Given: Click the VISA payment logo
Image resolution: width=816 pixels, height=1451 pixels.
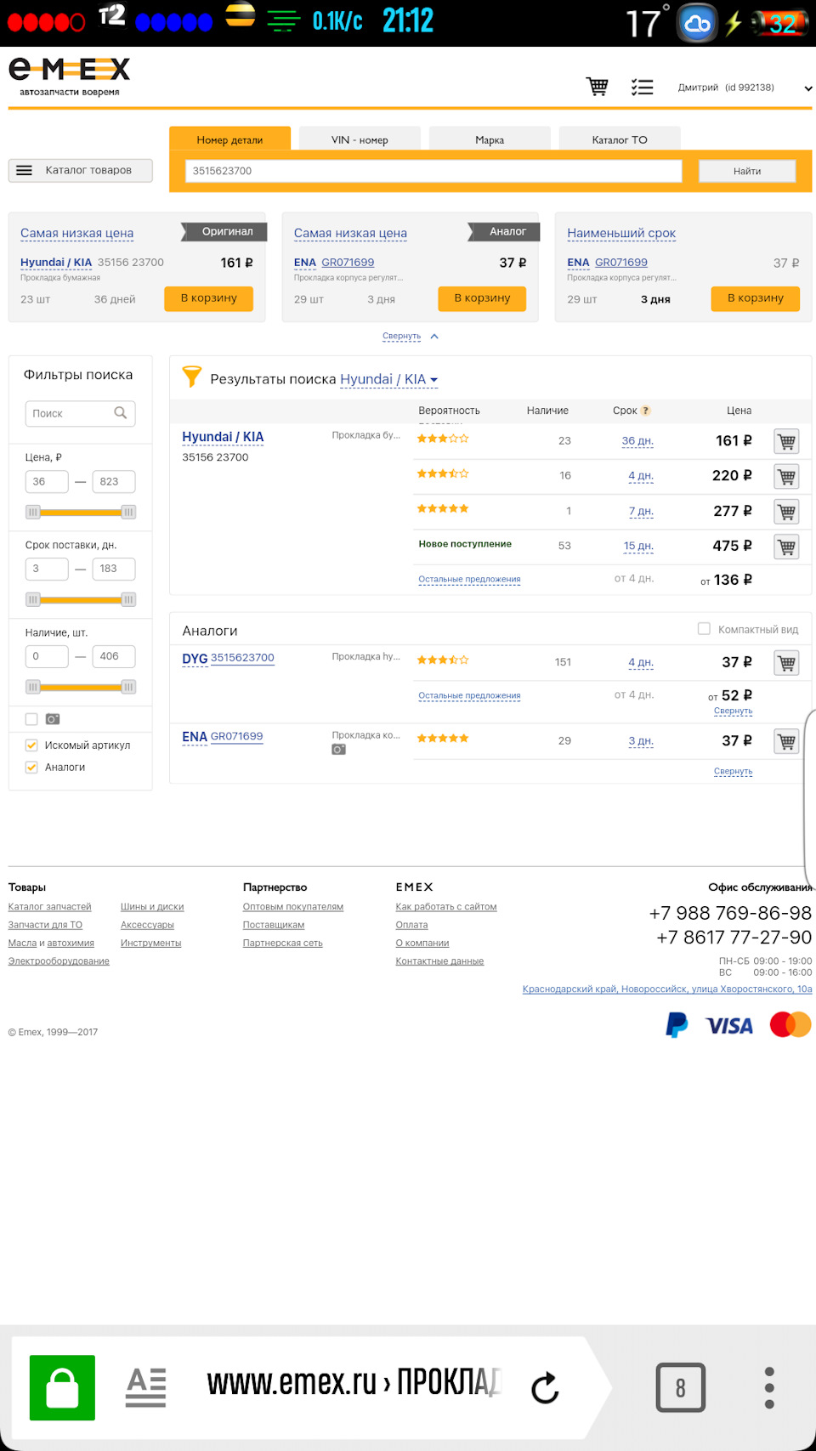Looking at the screenshot, I should (729, 1026).
